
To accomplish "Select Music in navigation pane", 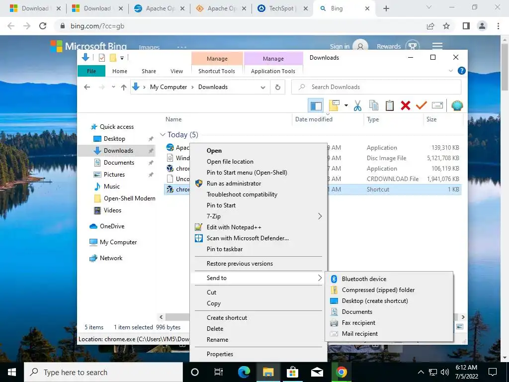I will click(112, 187).
